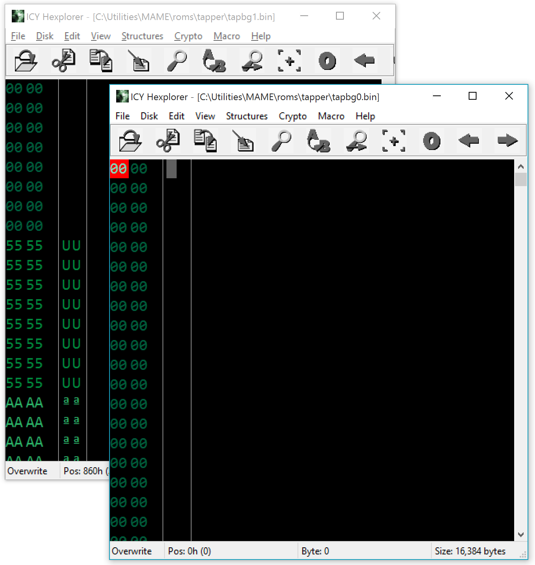Paste data using the paste toolbar icon
535x565 pixels.
pyautogui.click(x=243, y=141)
